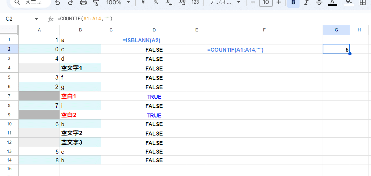The image size is (371, 176).
Task: Decrease decimal places icon
Action: click(x=169, y=3)
